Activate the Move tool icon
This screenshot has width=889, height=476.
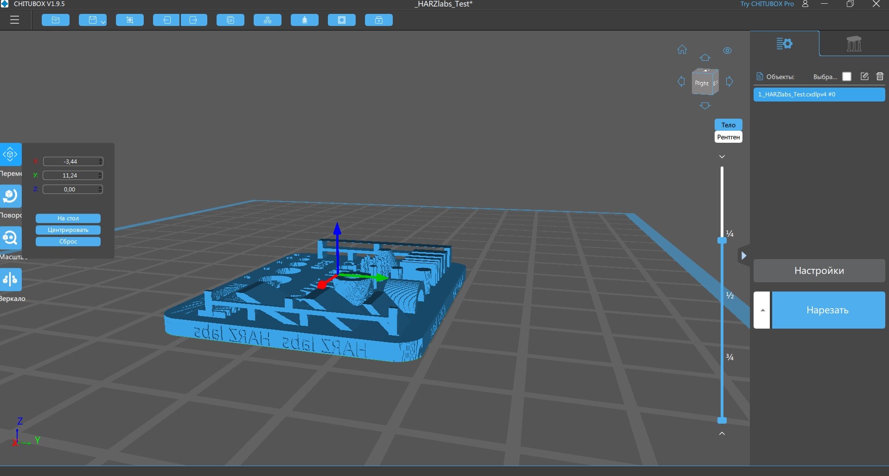point(11,154)
